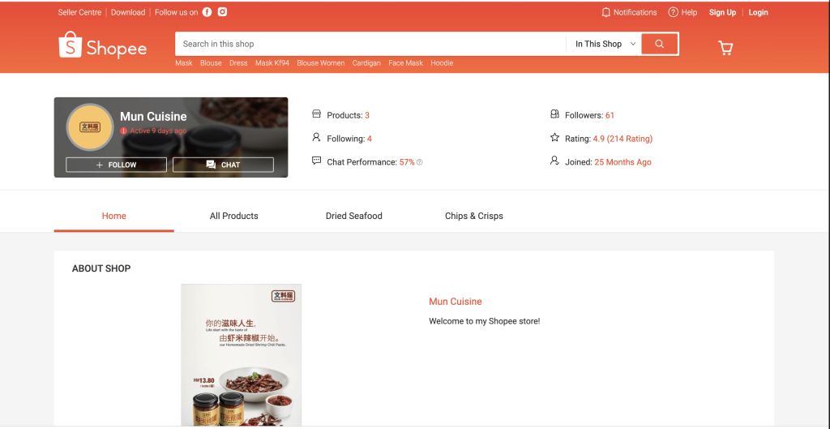The width and height of the screenshot is (830, 429).
Task: Select the Blouse search suggestion
Action: click(211, 63)
